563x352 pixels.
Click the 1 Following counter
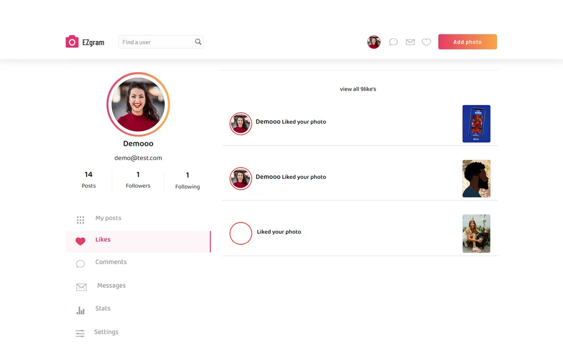click(188, 181)
